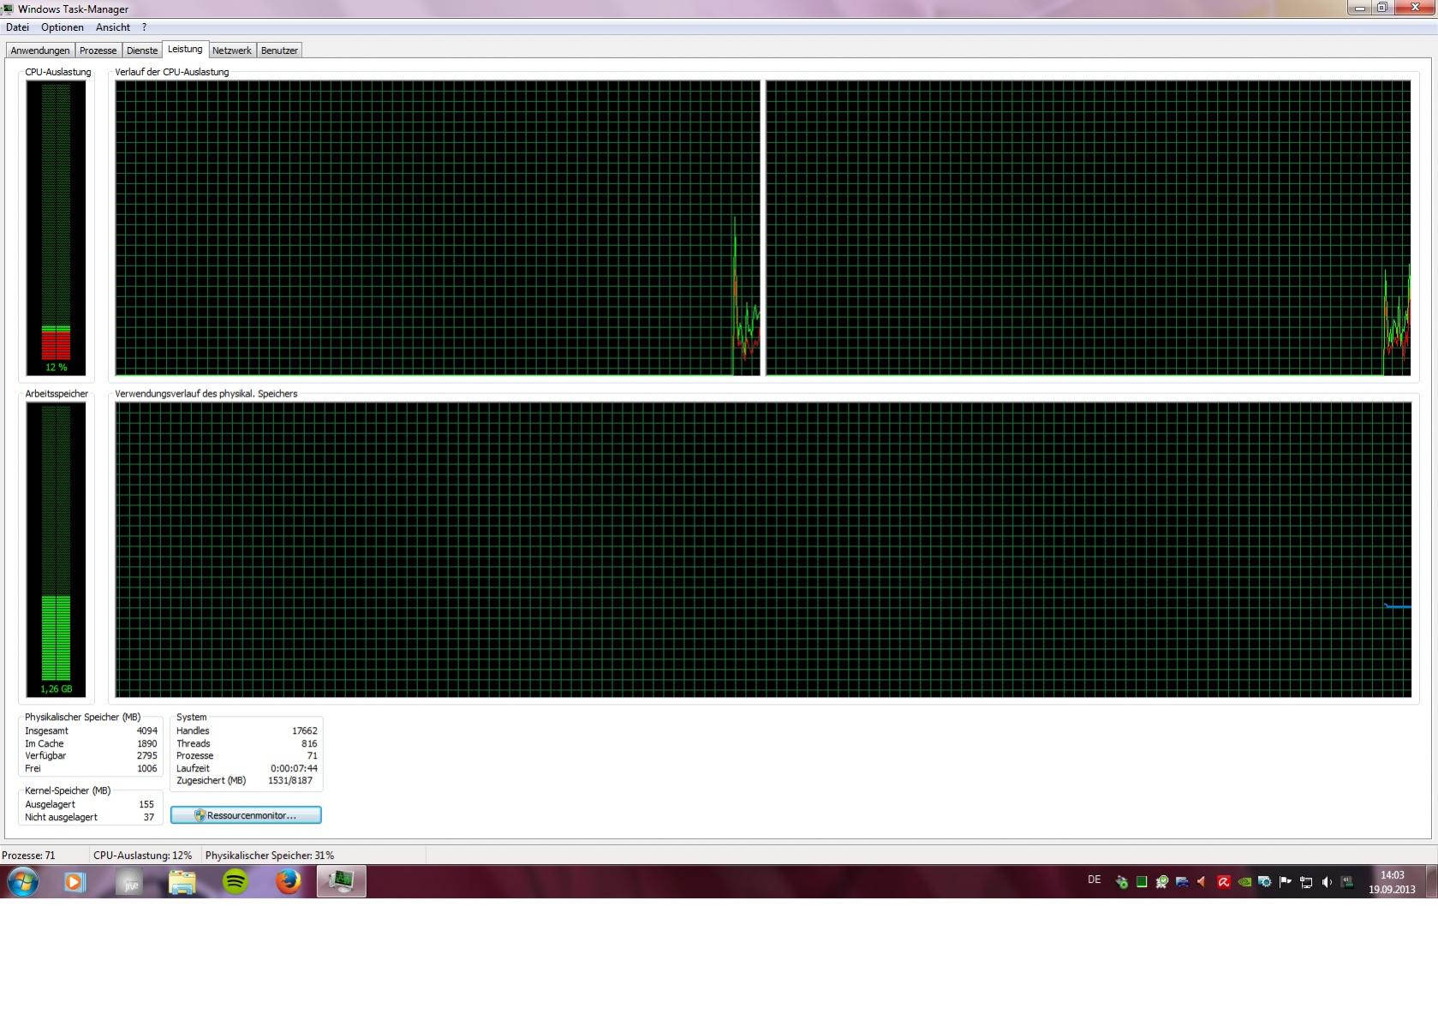This screenshot has width=1438, height=1031.
Task: Switch to the Benutzer tab
Action: (x=279, y=51)
